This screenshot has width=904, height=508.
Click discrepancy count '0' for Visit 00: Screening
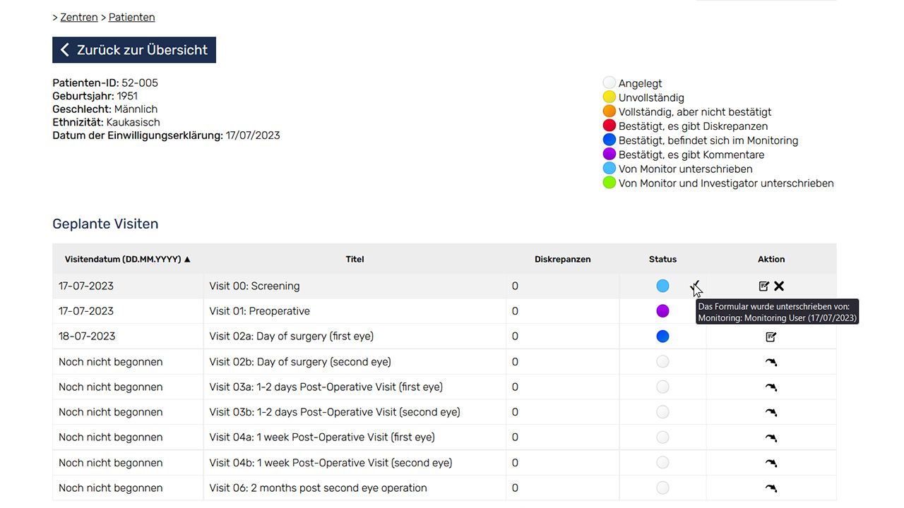515,286
